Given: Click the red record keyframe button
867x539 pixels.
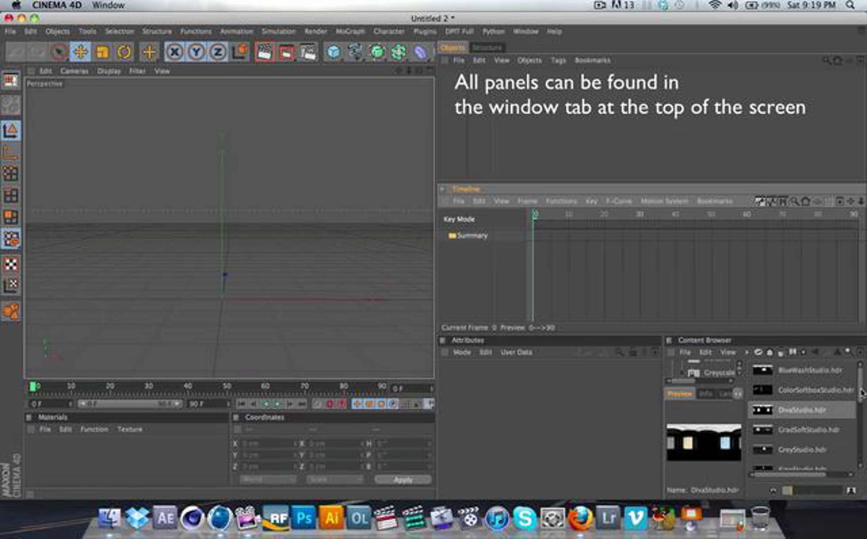Looking at the screenshot, I should (329, 404).
